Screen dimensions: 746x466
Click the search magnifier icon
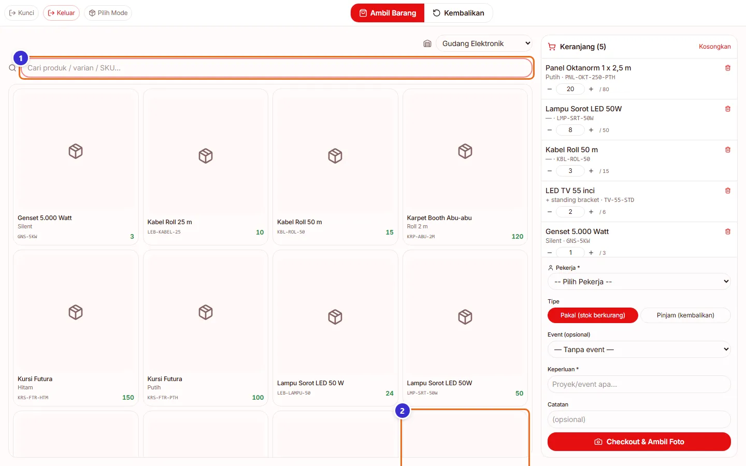(x=12, y=68)
